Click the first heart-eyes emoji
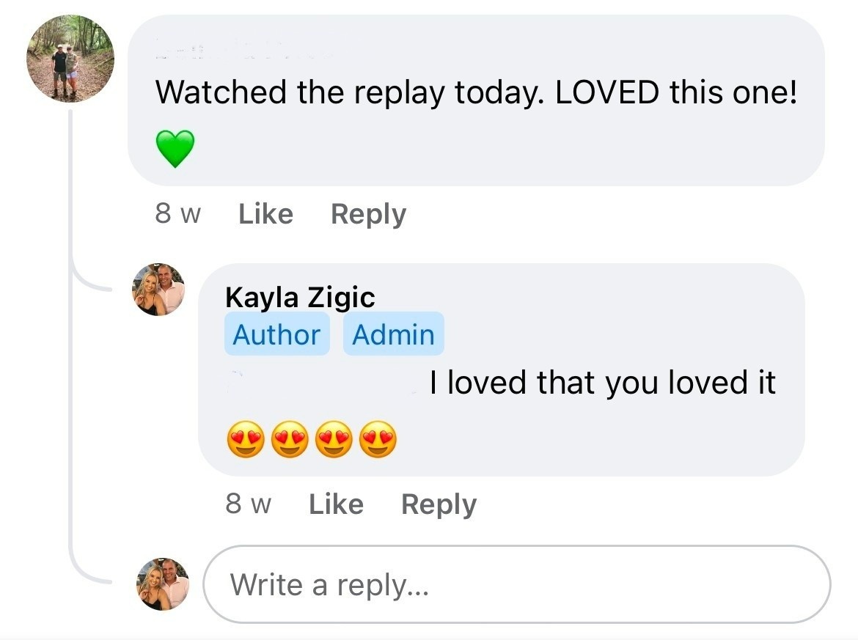Image resolution: width=858 pixels, height=640 pixels. 246,441
